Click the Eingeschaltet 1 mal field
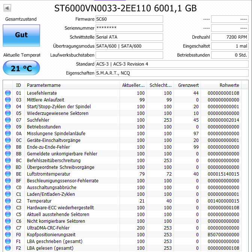252x252 pixels. pyautogui.click(x=230, y=46)
